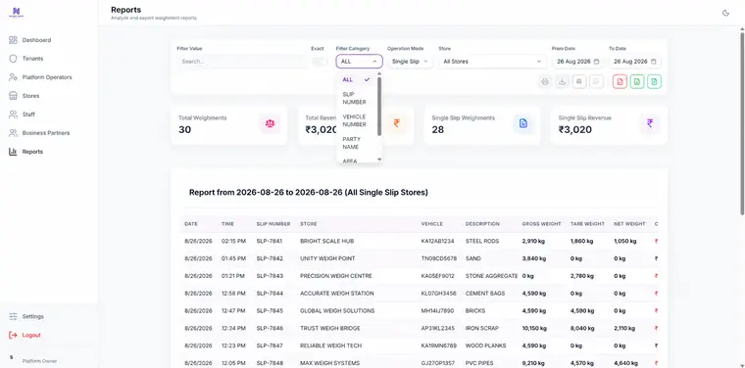Export report with the green file icon
Viewport: 745px width, 368px height.
tap(637, 81)
